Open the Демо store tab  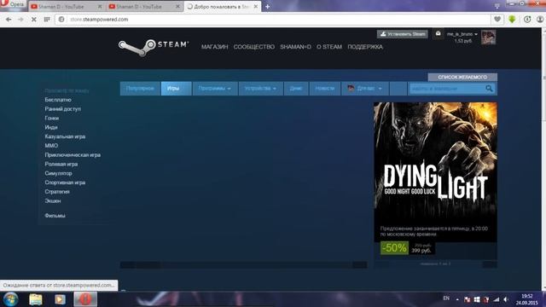coord(296,89)
